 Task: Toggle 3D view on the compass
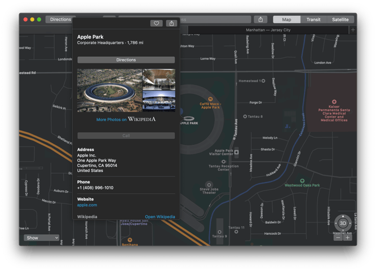[343, 223]
